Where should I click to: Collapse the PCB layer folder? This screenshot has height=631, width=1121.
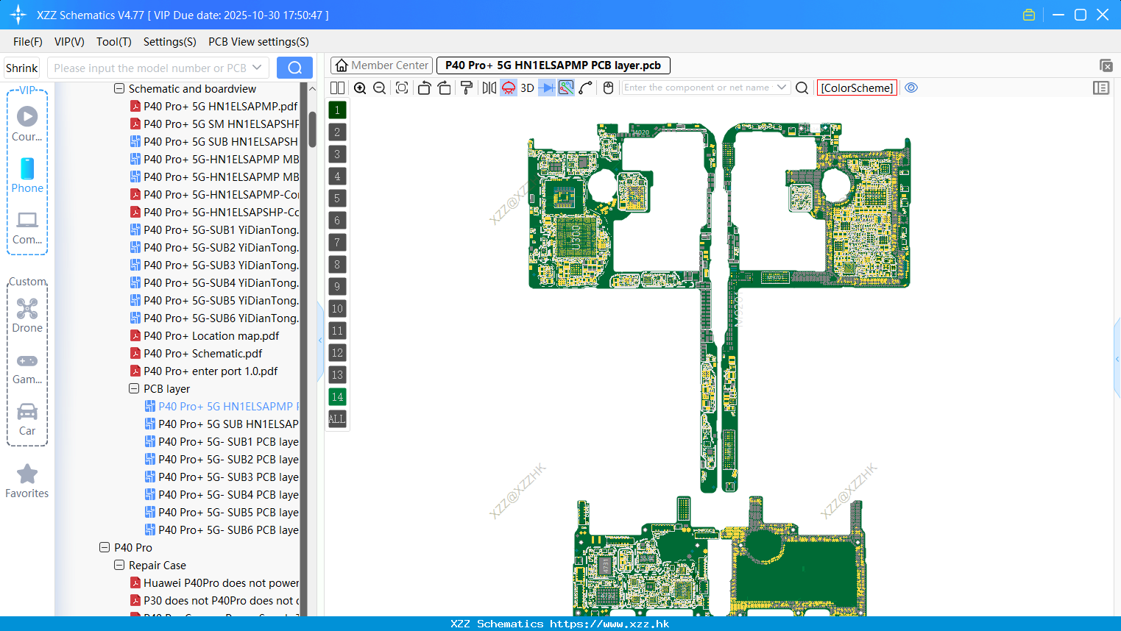[x=134, y=389]
